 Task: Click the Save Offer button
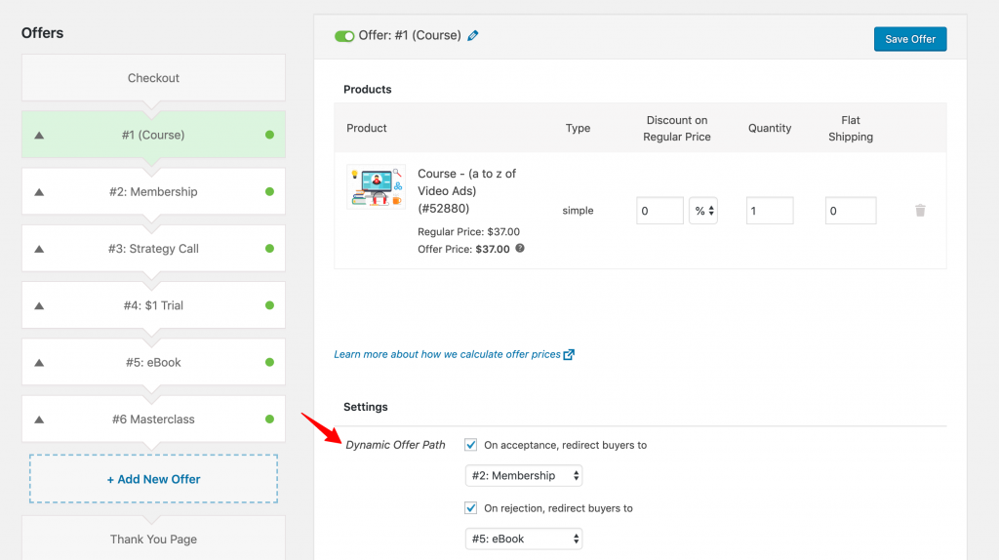[x=910, y=39]
